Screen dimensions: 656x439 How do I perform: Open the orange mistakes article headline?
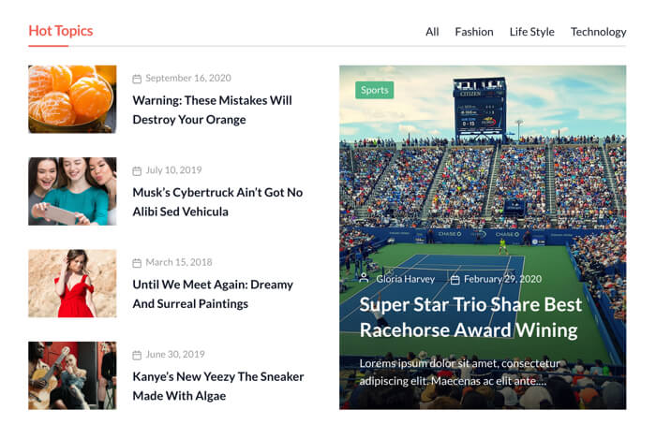212,110
